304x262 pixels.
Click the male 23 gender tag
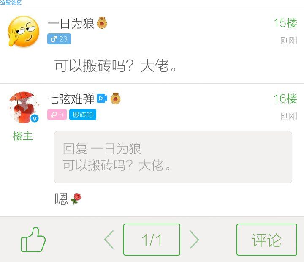[59, 39]
